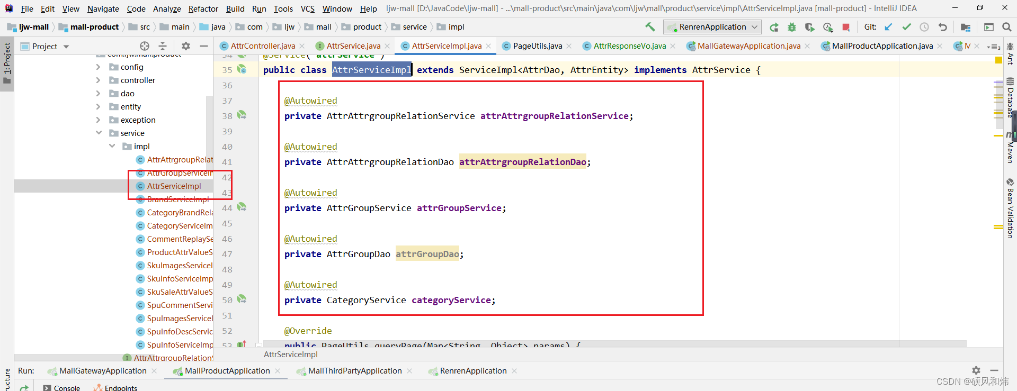Select the MallGatewayApplication run tab

[x=103, y=371]
